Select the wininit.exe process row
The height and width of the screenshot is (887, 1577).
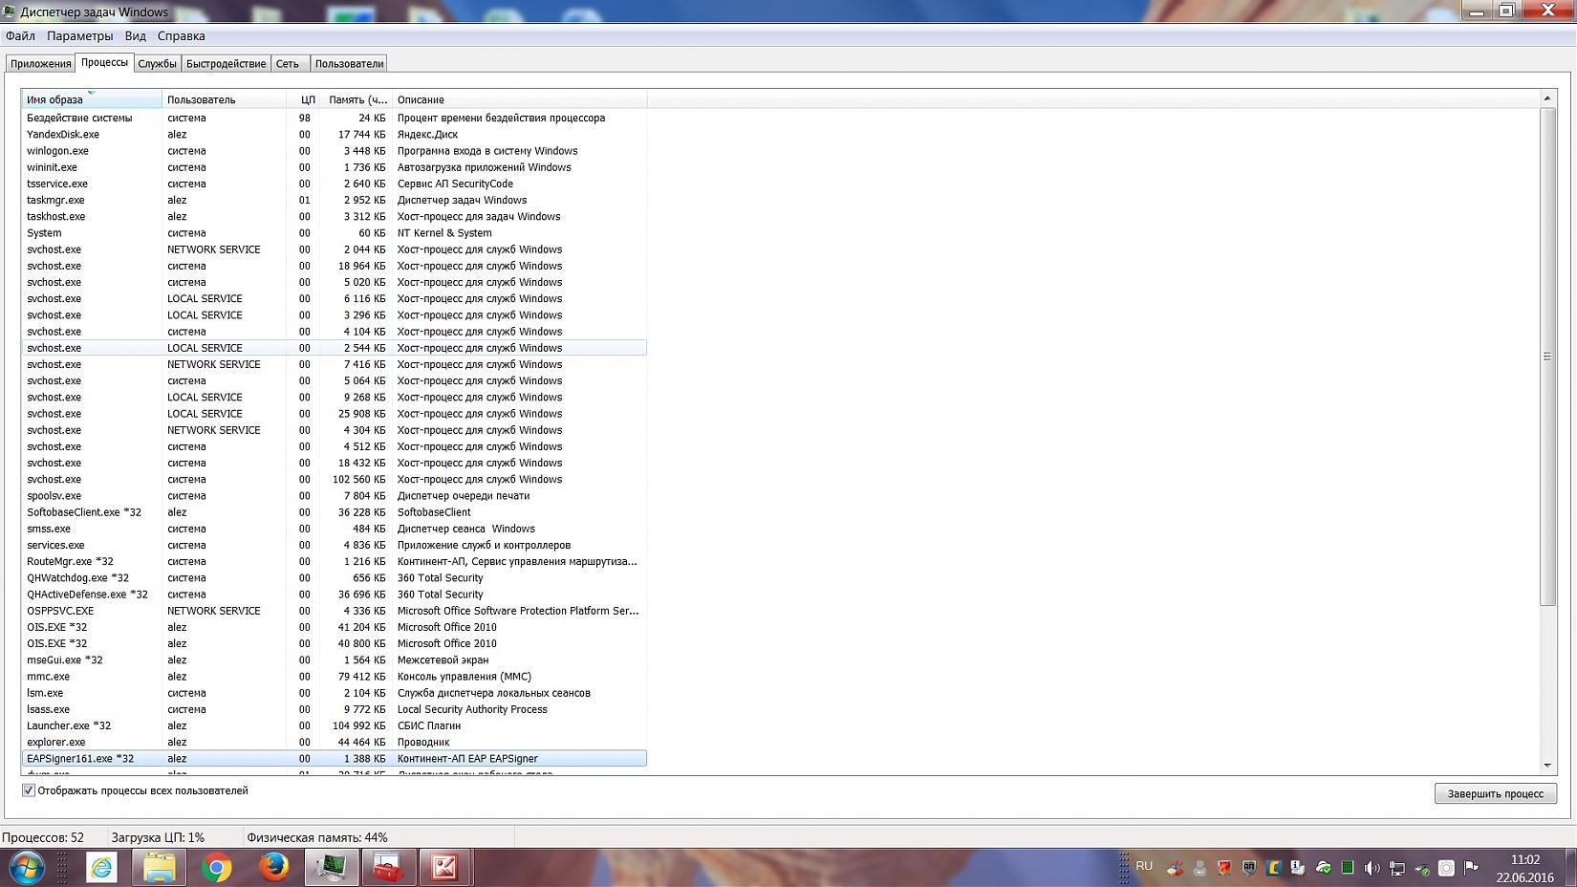click(x=335, y=167)
